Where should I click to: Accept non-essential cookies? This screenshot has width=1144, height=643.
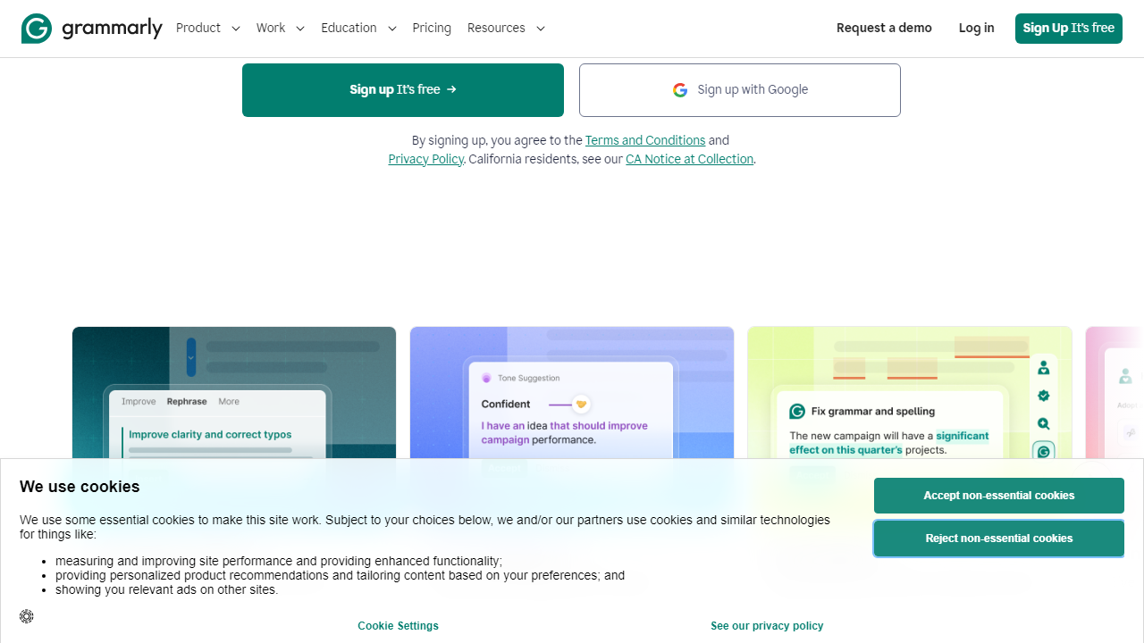pos(999,496)
